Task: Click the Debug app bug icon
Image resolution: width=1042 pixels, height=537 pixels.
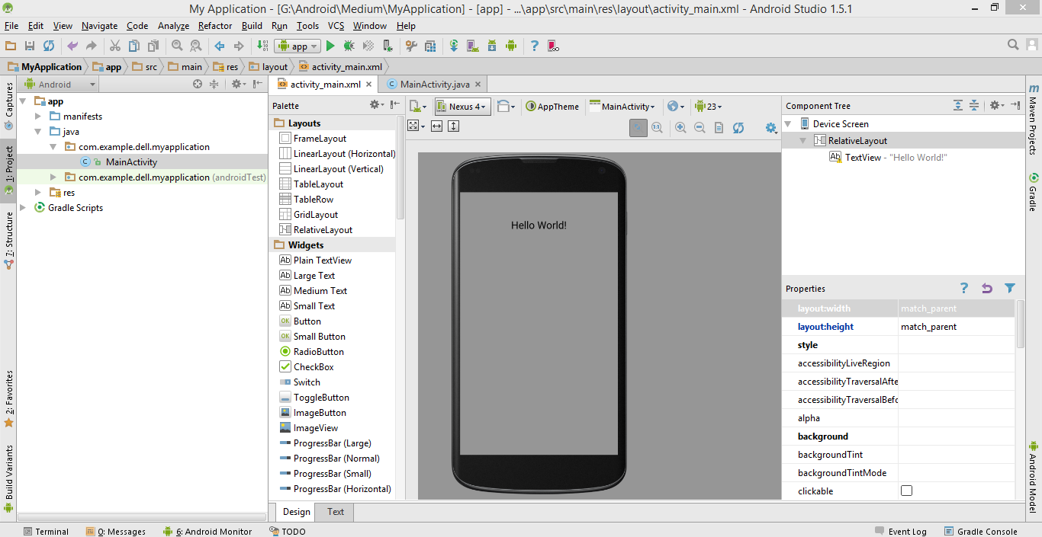Action: coord(349,46)
